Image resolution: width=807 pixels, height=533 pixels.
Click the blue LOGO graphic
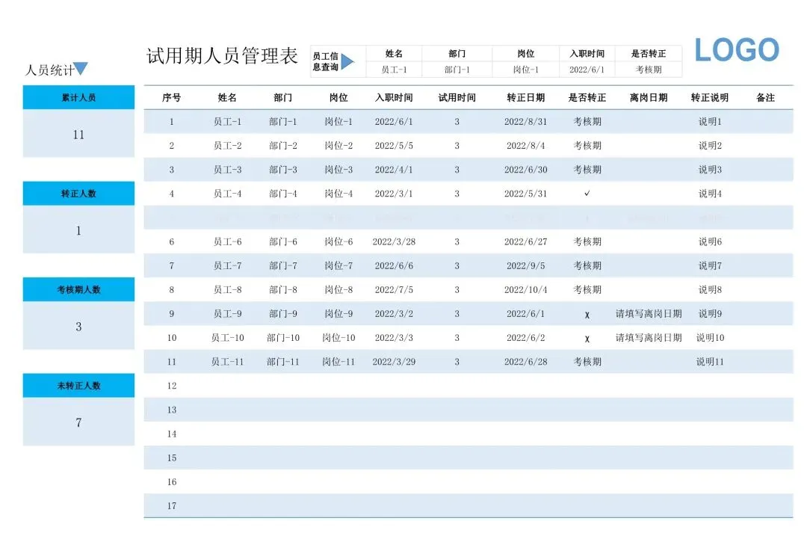737,50
